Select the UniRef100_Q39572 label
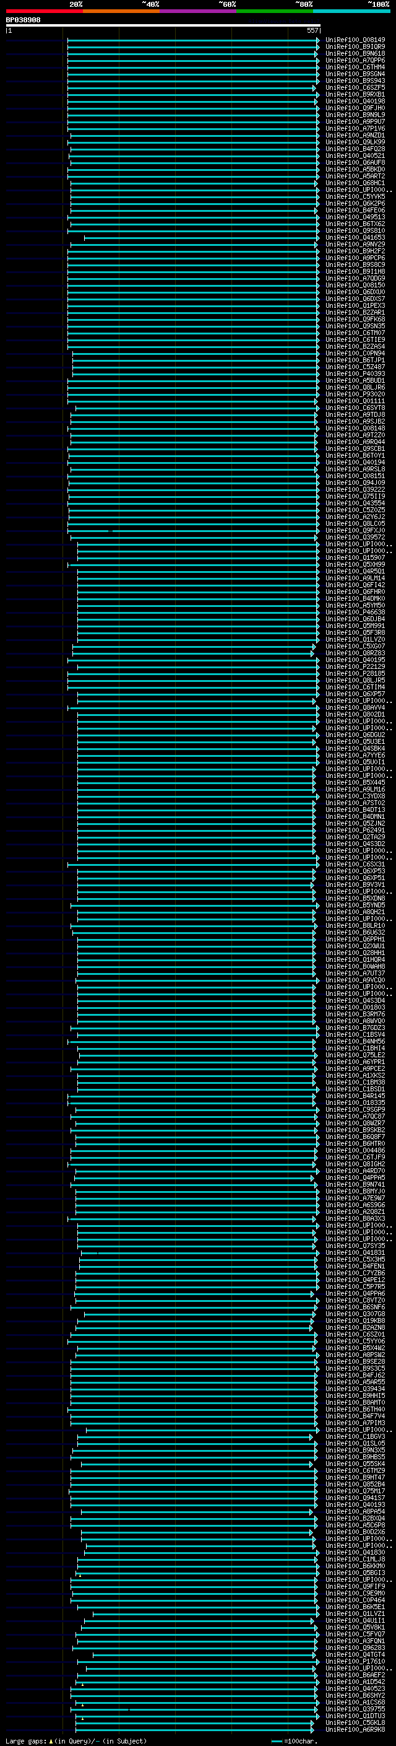This screenshot has width=396, height=1746. 355,537
